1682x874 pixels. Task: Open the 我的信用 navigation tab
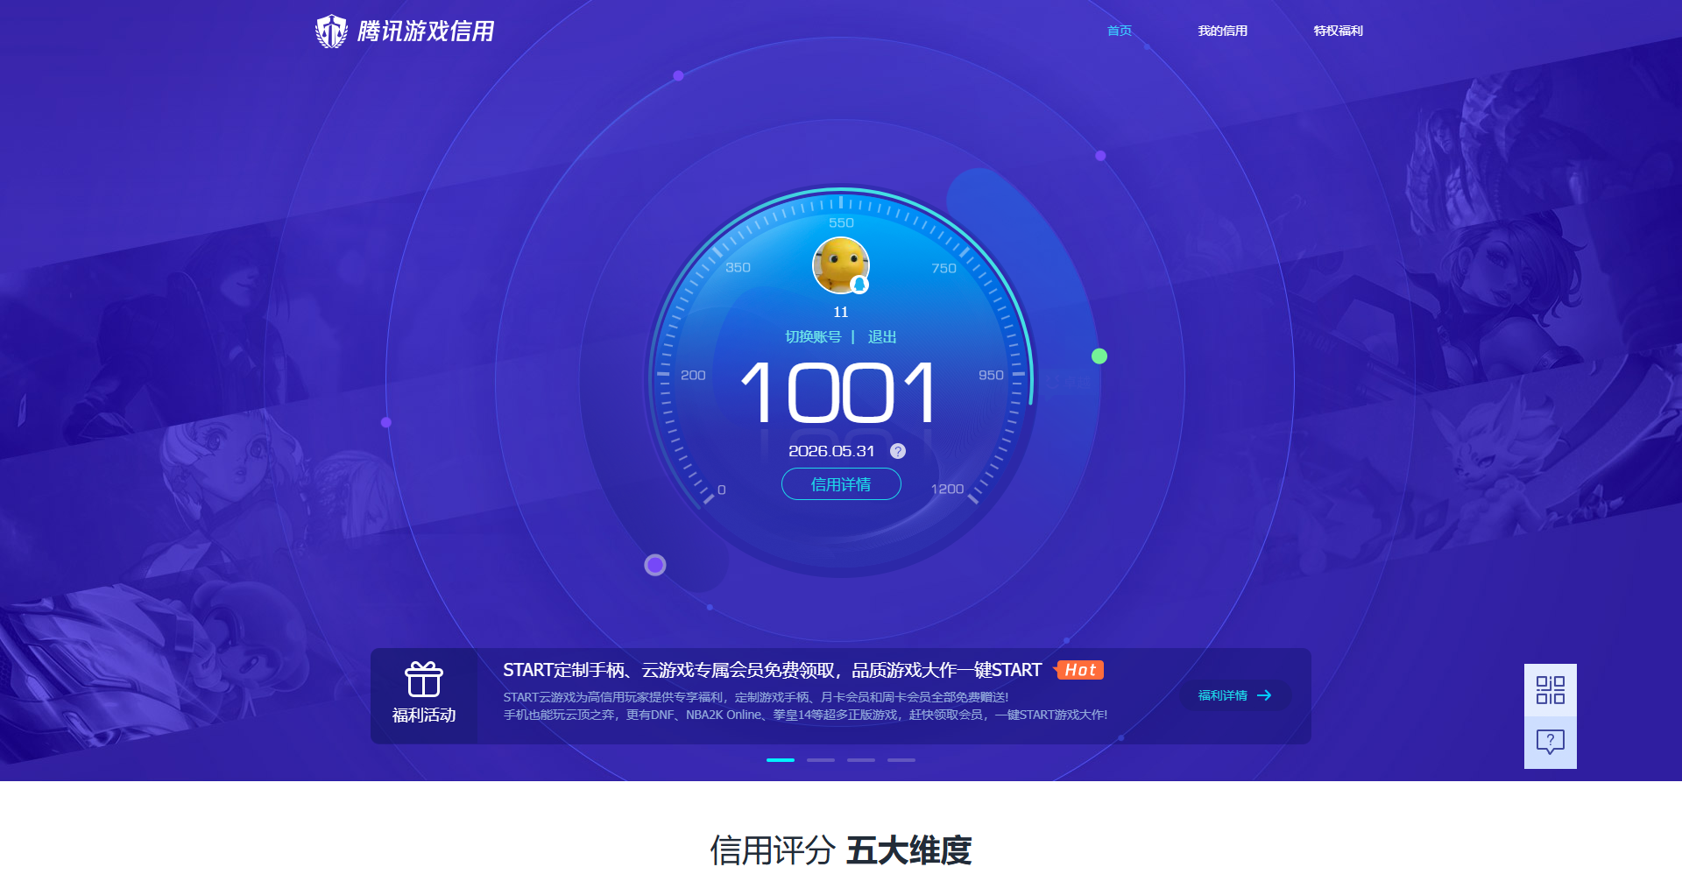(1222, 31)
